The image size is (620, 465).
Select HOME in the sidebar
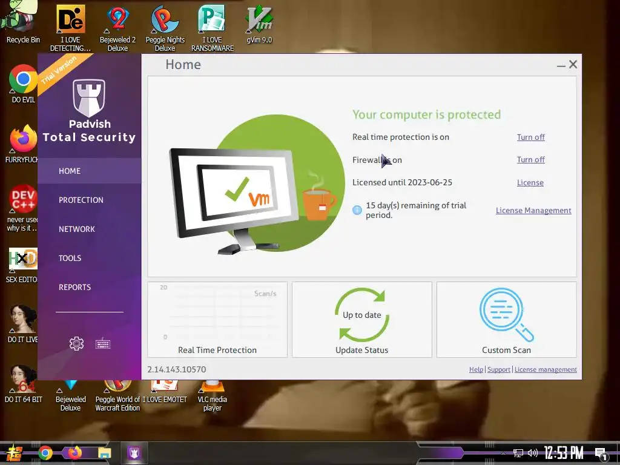[x=90, y=171]
